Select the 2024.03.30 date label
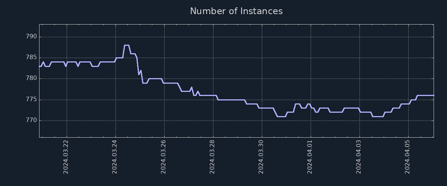 pyautogui.click(x=261, y=157)
